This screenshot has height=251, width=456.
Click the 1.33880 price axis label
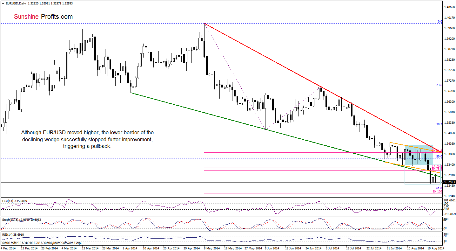click(x=449, y=154)
